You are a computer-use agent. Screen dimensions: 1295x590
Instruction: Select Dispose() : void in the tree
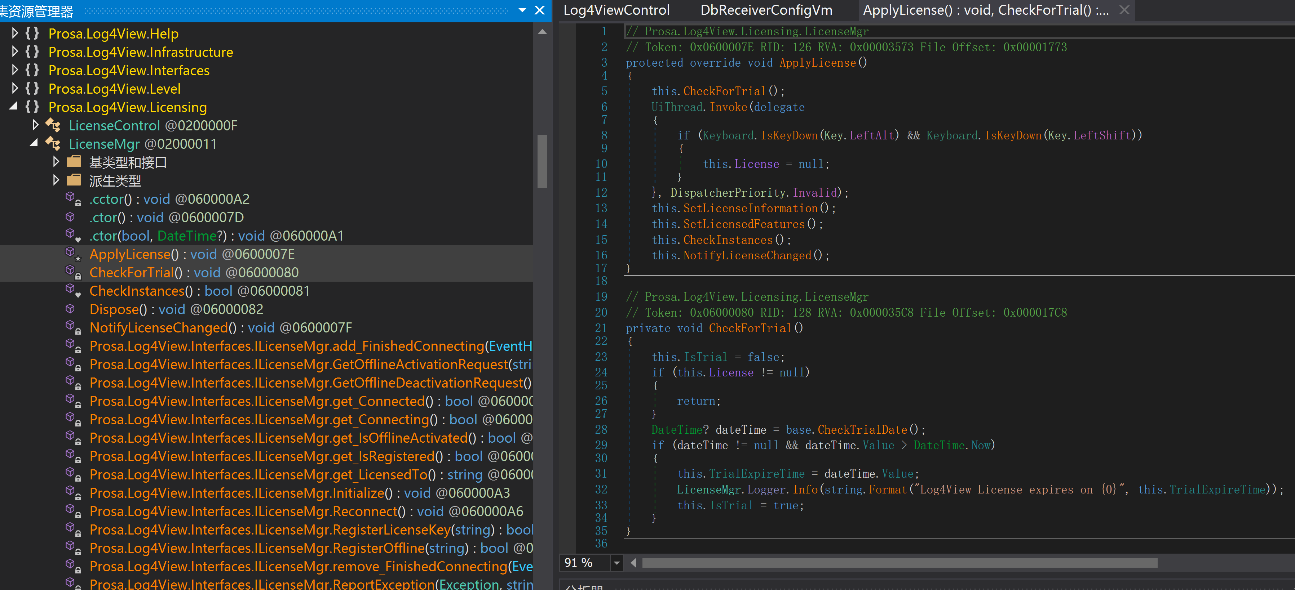[x=176, y=309]
